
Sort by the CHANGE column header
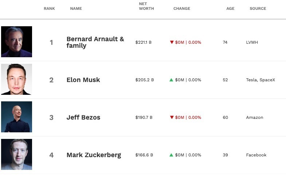pyautogui.click(x=182, y=9)
